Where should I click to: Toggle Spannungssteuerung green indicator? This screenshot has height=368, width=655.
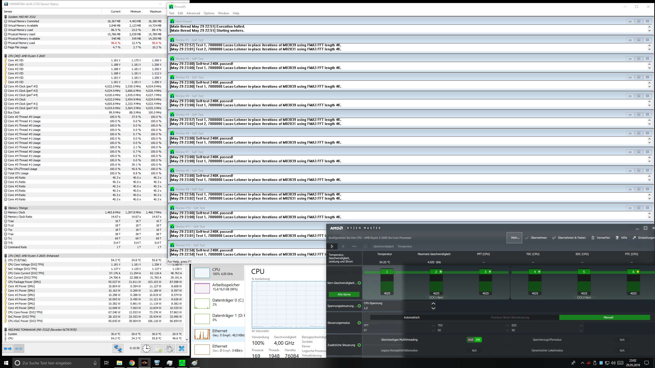tap(359, 306)
